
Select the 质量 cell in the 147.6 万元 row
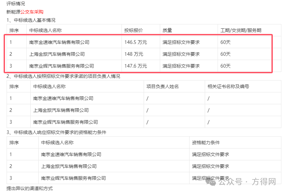pos(181,66)
